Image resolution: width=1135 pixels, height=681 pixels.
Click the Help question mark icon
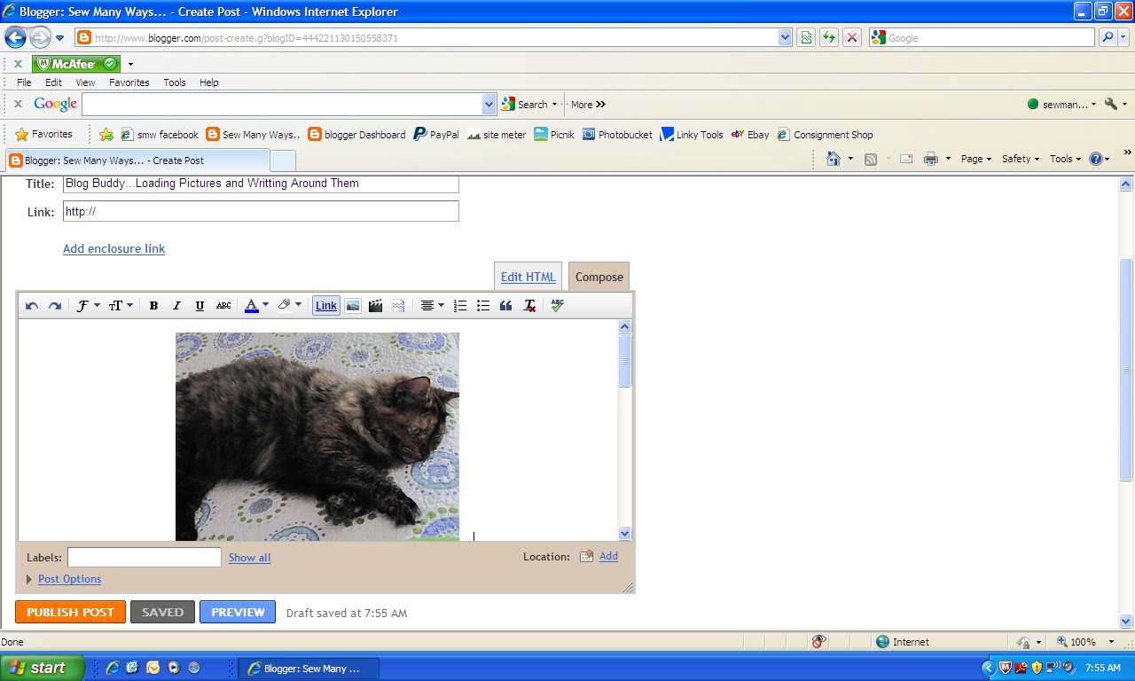[1096, 159]
